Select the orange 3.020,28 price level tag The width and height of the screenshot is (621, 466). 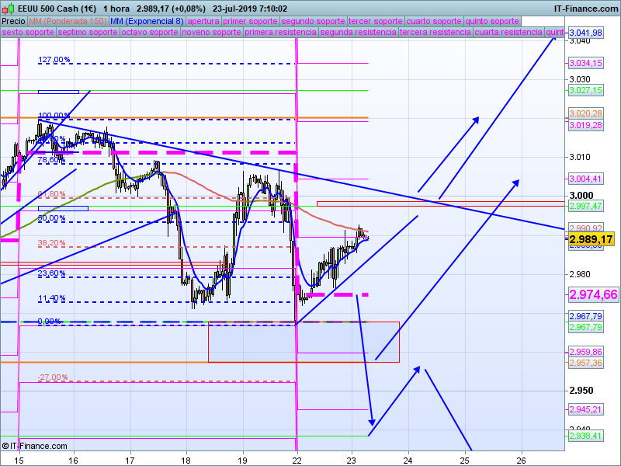pos(586,113)
